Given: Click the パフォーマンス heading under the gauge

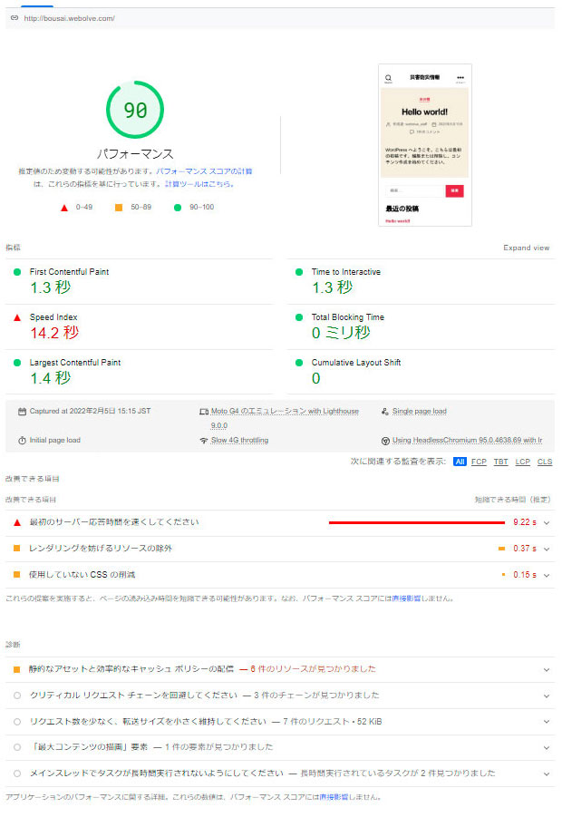Looking at the screenshot, I should click(x=135, y=154).
